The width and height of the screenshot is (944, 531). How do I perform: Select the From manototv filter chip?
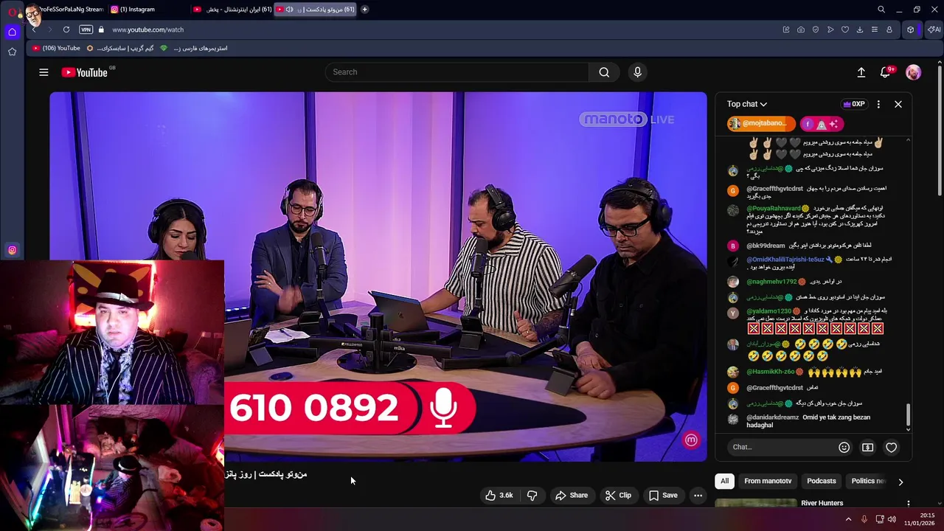768,481
